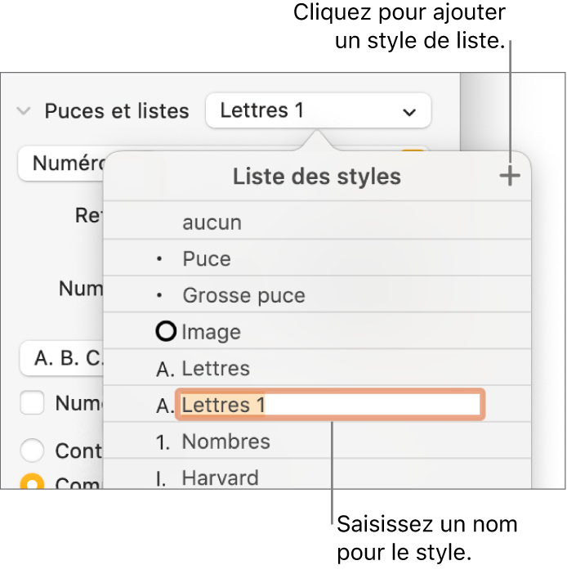Open the Numéros list type dropdown
Screen dimensions: 567x574
pyautogui.click(x=61, y=164)
